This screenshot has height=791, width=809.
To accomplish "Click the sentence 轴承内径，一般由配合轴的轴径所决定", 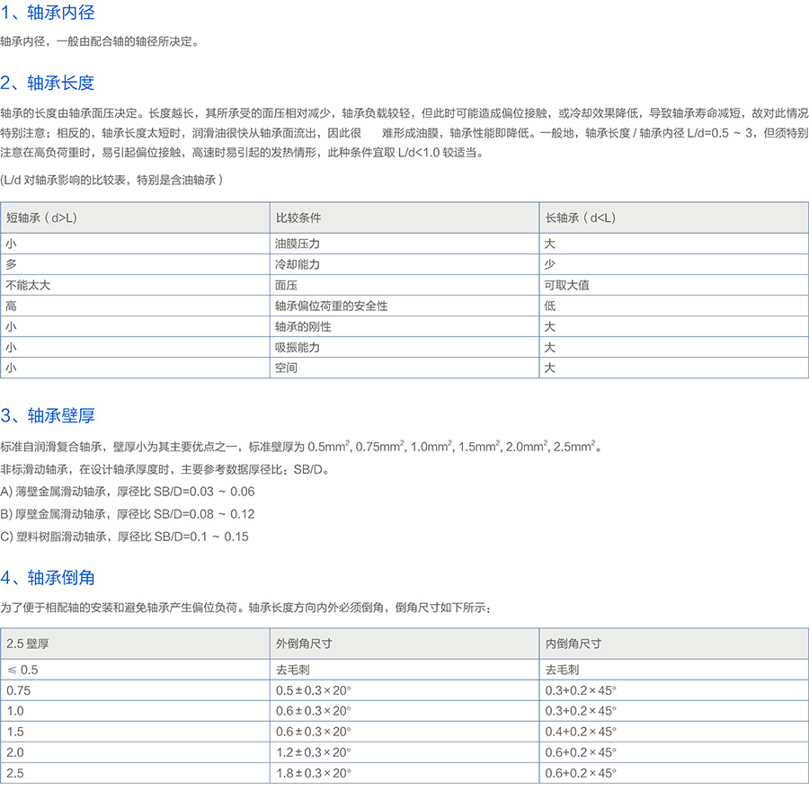I will click(100, 41).
